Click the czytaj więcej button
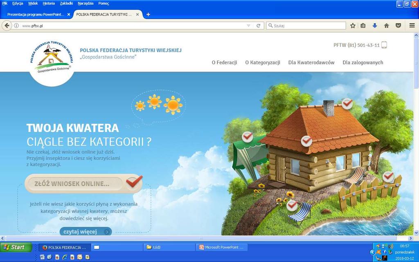This screenshot has width=419, height=262. pos(86,232)
